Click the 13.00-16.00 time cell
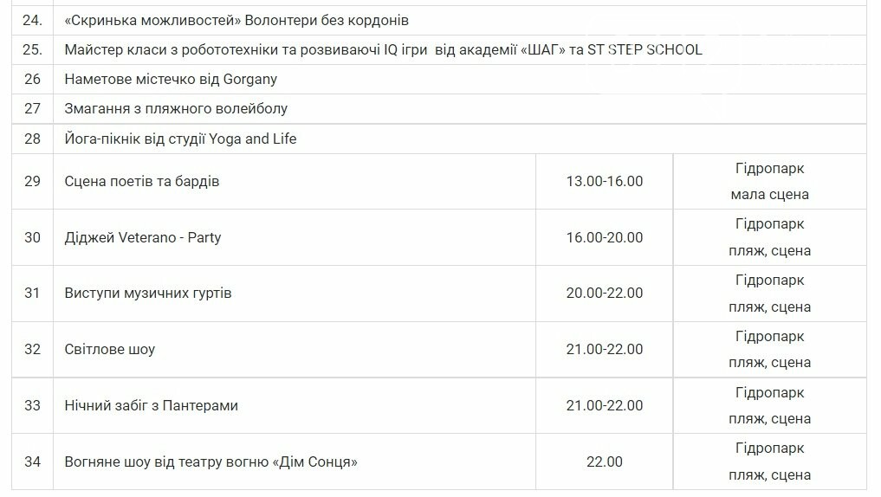Image resolution: width=881 pixels, height=497 pixels. (604, 181)
